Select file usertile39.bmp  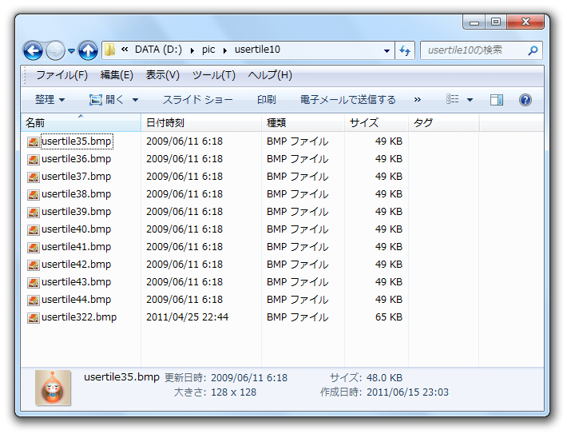(77, 212)
